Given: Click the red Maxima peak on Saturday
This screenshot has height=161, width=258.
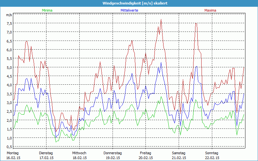Looking at the screenshot, I should (196, 23).
